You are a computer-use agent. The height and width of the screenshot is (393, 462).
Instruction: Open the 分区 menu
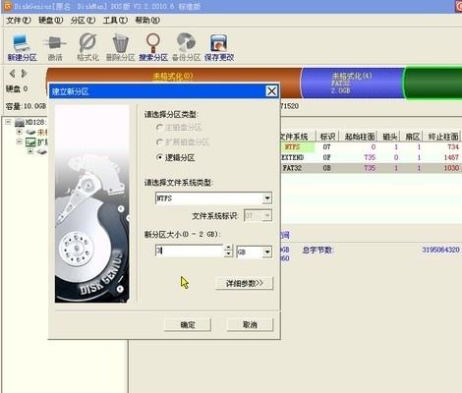pyautogui.click(x=83, y=21)
